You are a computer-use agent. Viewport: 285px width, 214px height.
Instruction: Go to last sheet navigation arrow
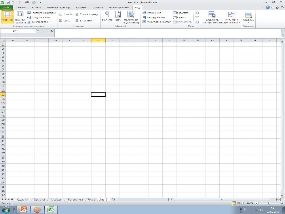[12, 199]
